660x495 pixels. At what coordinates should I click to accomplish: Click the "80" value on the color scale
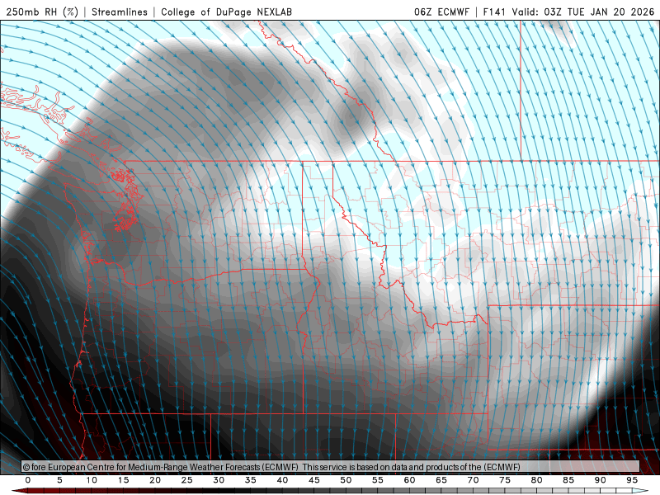tap(537, 480)
